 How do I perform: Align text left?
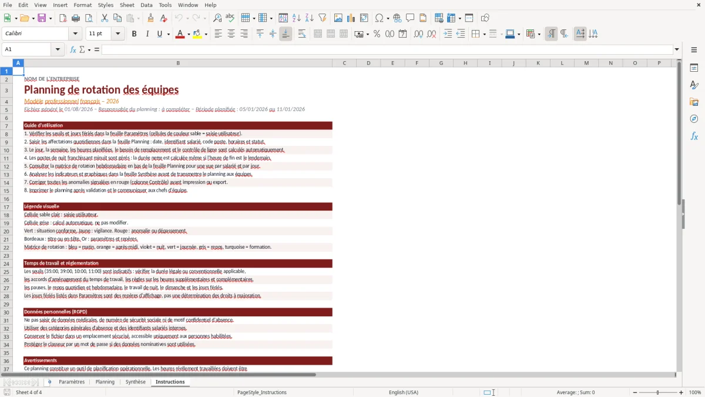click(218, 34)
